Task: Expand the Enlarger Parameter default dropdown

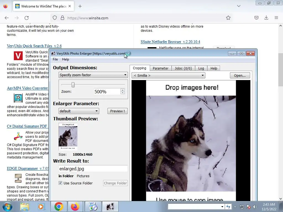Action: click(x=79, y=111)
